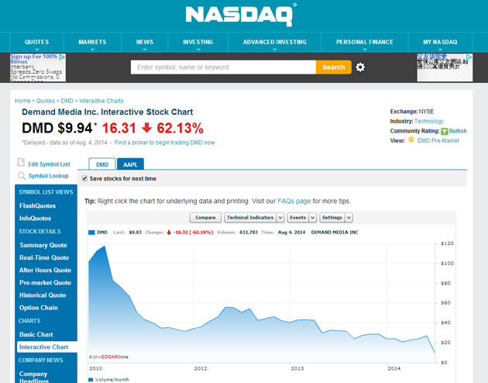Click the Edit Symbol List notepad icon
The height and width of the screenshot is (383, 488).
click(x=21, y=162)
